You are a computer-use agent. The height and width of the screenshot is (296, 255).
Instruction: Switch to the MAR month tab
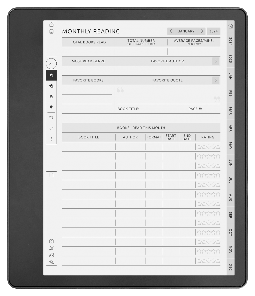(x=230, y=110)
